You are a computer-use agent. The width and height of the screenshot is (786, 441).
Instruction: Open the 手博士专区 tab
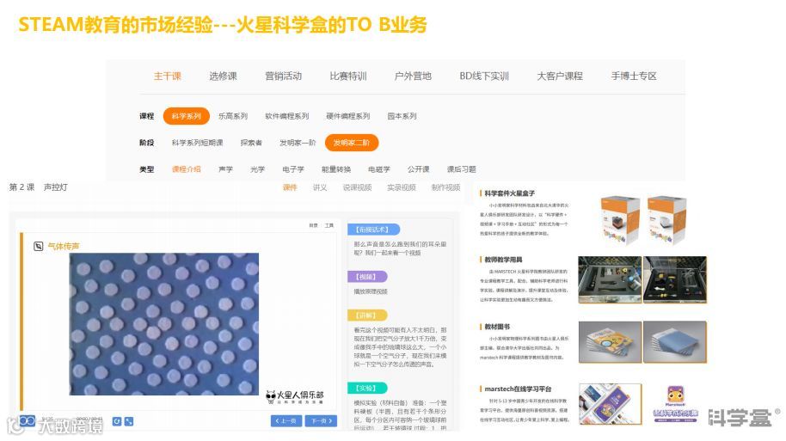click(634, 77)
